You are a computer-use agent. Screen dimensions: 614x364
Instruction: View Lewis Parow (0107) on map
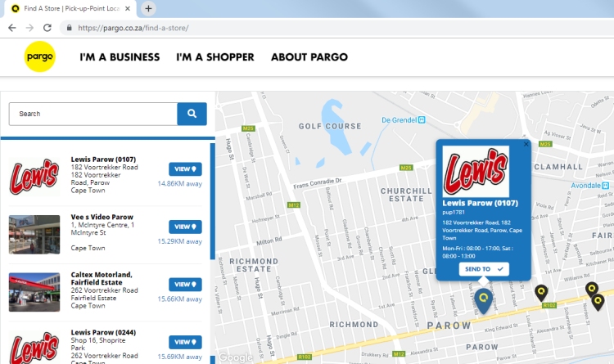pos(185,169)
